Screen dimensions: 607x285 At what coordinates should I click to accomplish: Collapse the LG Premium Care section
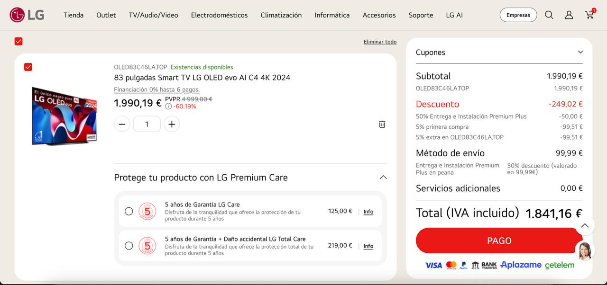point(383,178)
